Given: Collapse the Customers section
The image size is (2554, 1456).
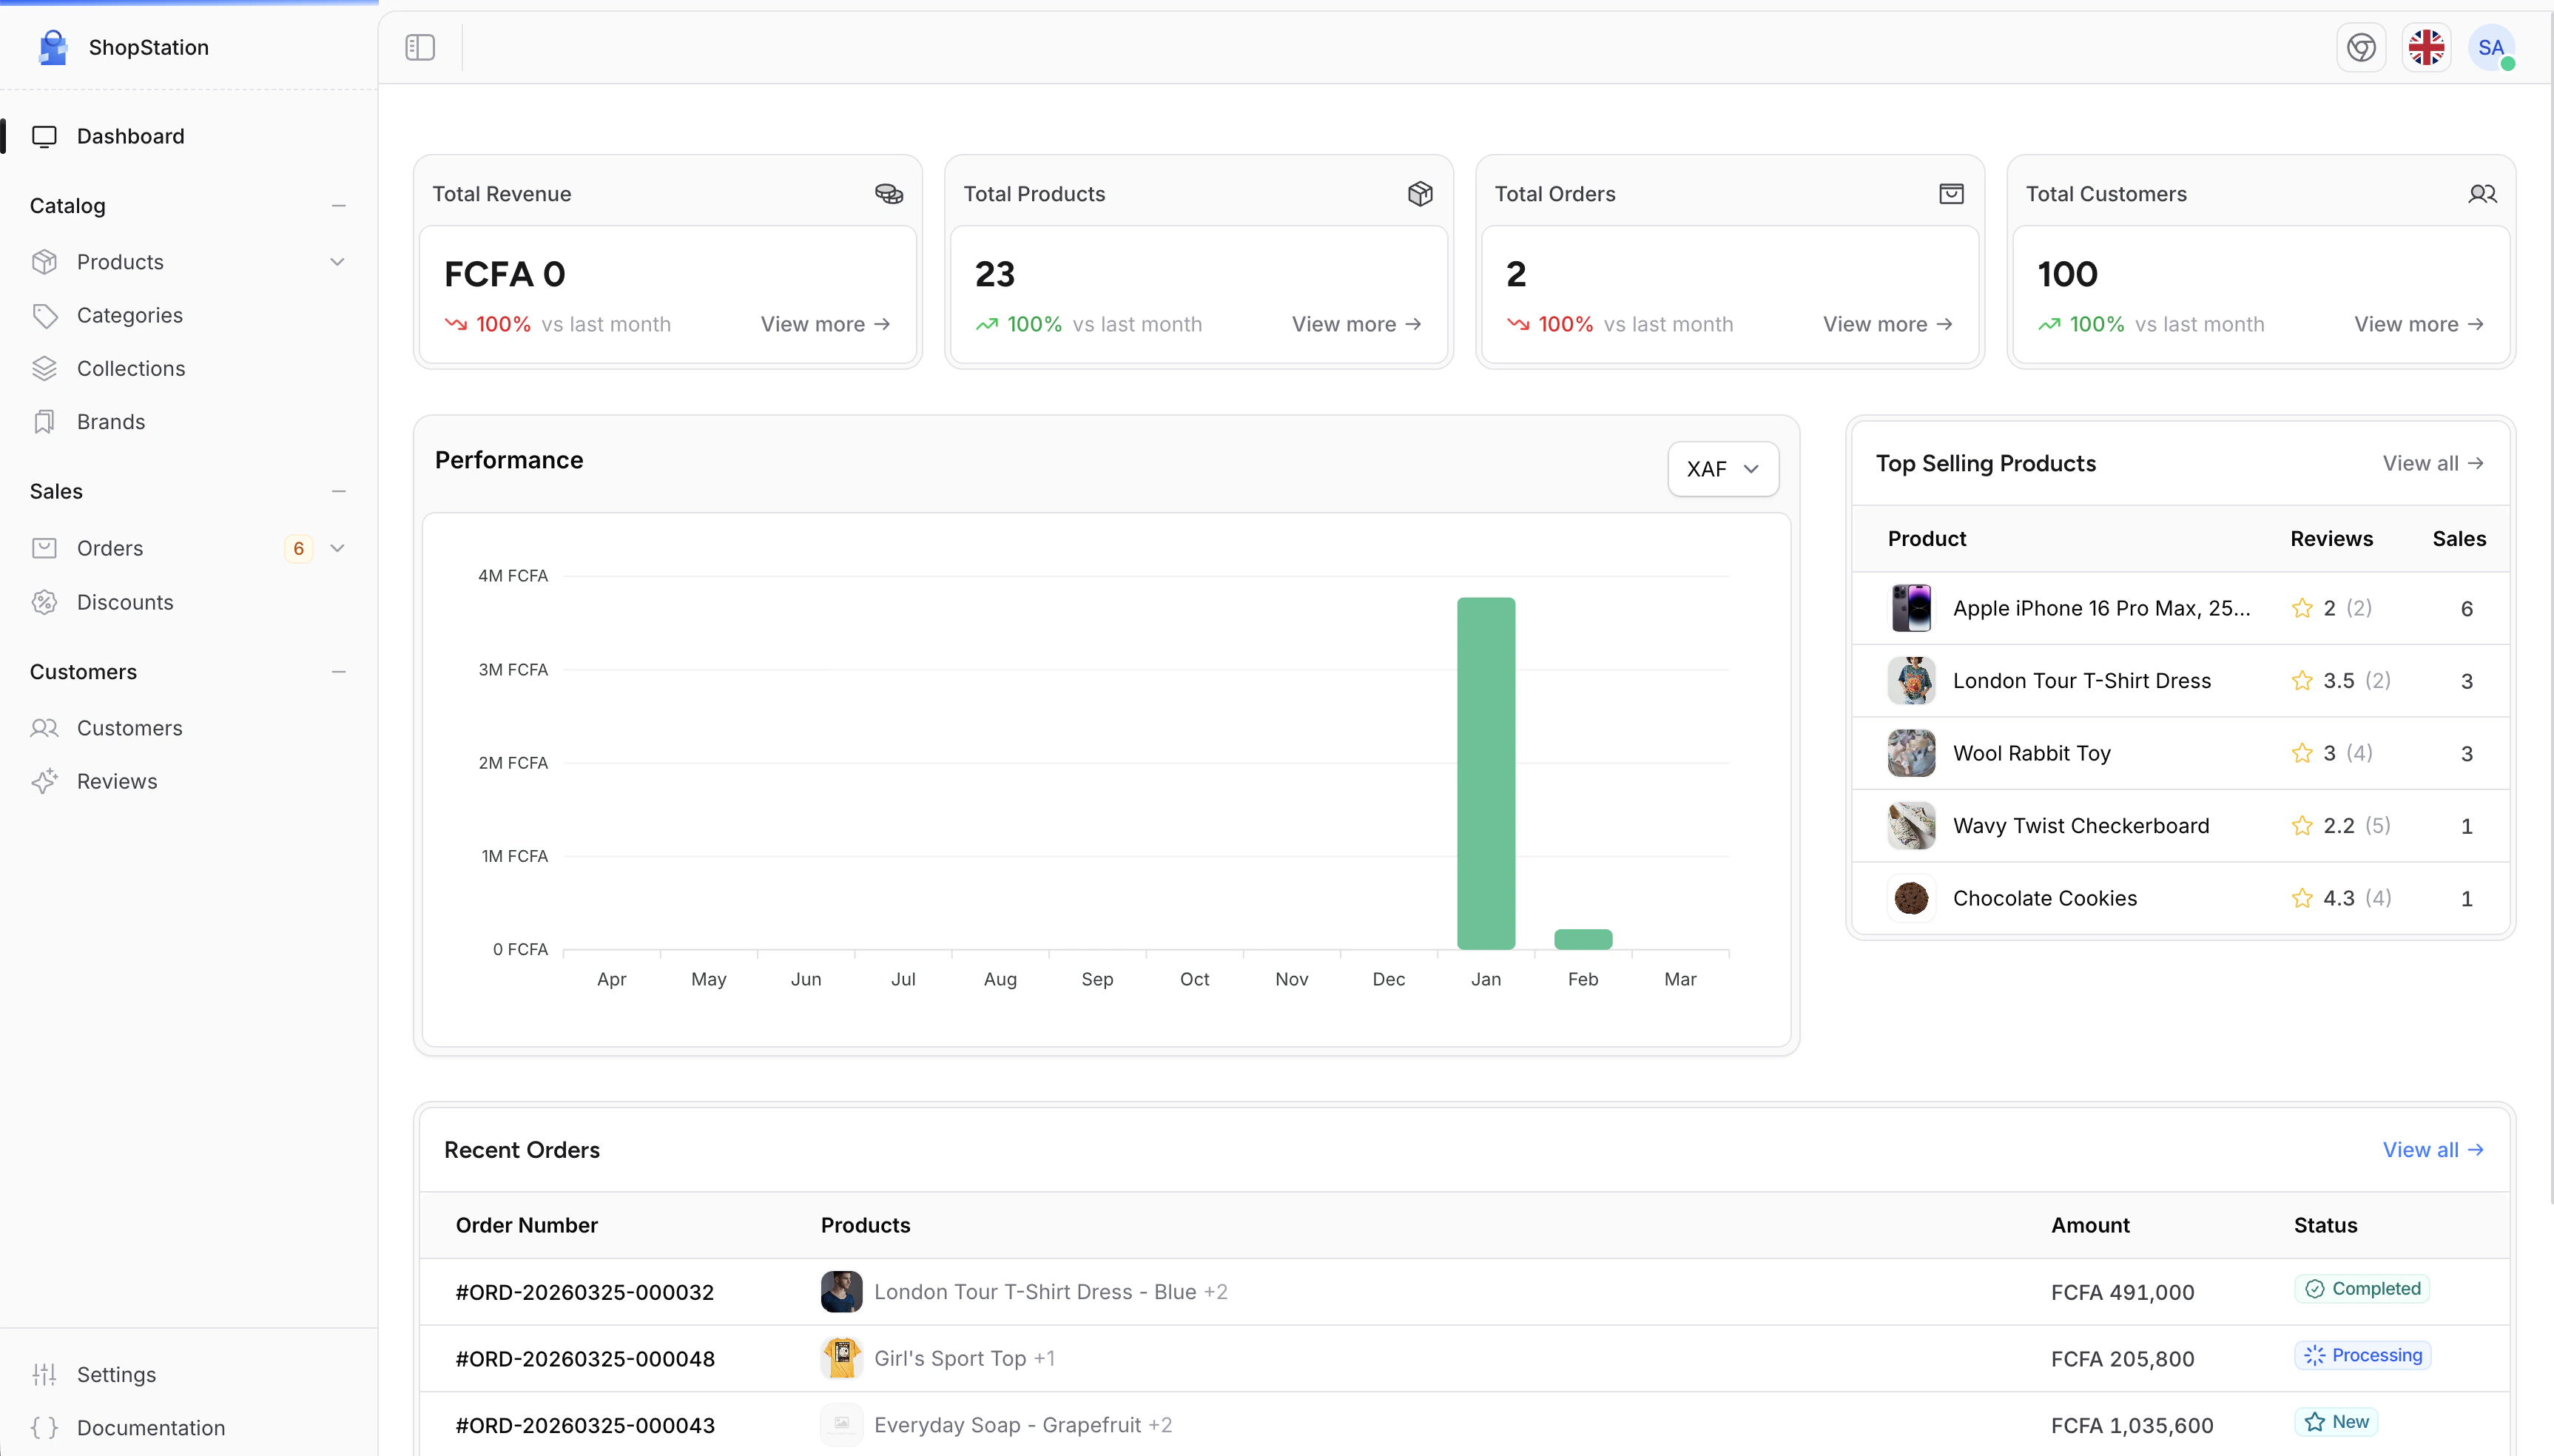Looking at the screenshot, I should click(338, 671).
